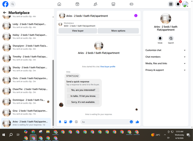Click the voice clip microphone icon
This screenshot has height=141, width=193.
point(60,122)
